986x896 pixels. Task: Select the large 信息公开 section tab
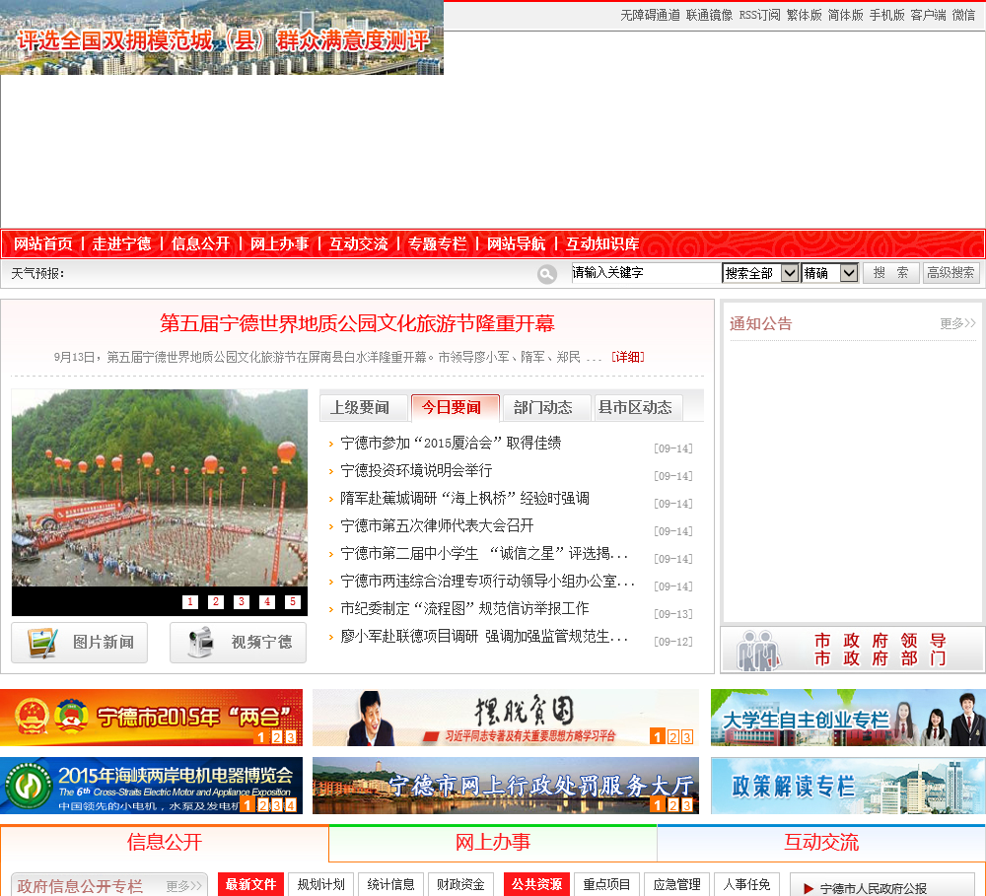pyautogui.click(x=164, y=843)
